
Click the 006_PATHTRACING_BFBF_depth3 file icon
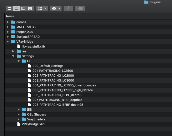[x=29, y=95]
